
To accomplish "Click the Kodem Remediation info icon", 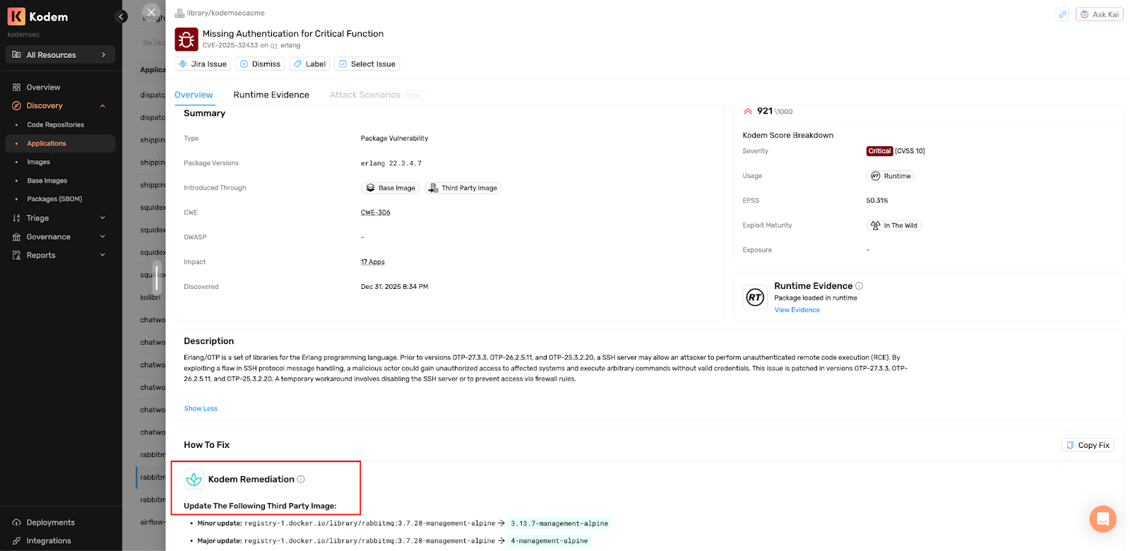I will (301, 479).
